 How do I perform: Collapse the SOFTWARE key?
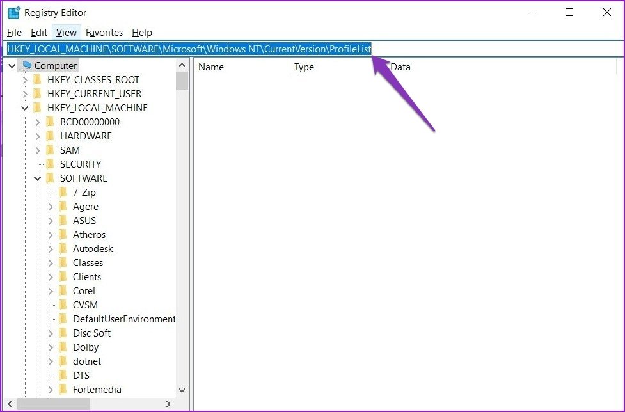pos(38,178)
